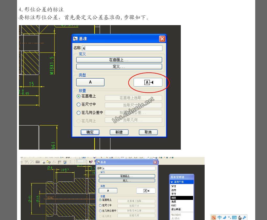Click the moon half-width toggle icon
The image size is (267, 220).
click(225, 217)
